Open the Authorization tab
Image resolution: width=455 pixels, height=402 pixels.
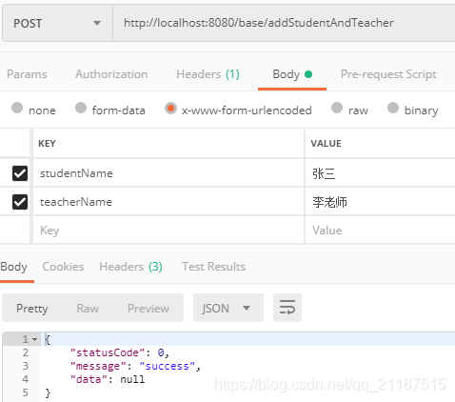point(111,74)
